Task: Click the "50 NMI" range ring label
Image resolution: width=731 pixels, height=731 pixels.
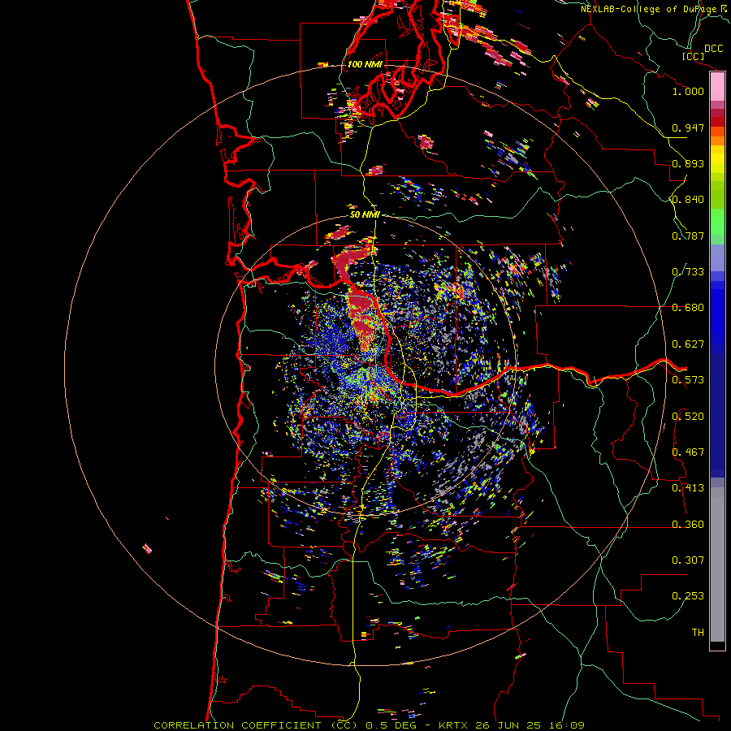Action: (x=365, y=214)
